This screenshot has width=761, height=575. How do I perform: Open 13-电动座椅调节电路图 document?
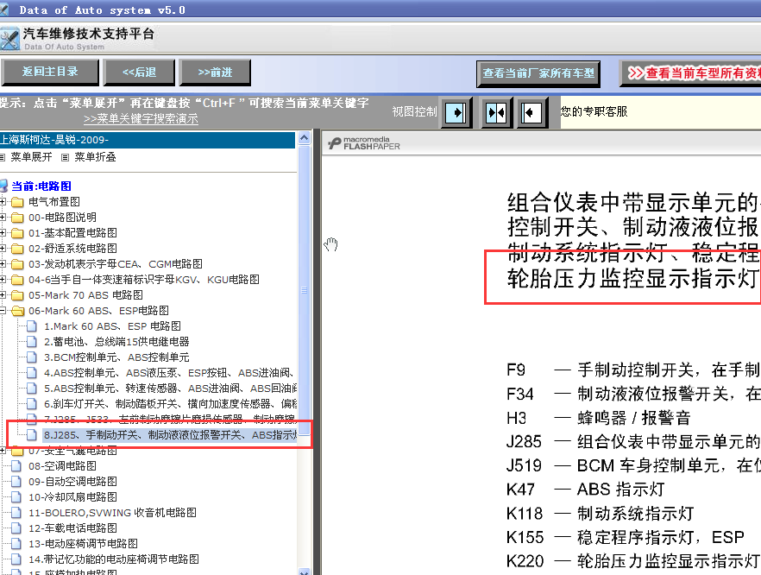83,543
